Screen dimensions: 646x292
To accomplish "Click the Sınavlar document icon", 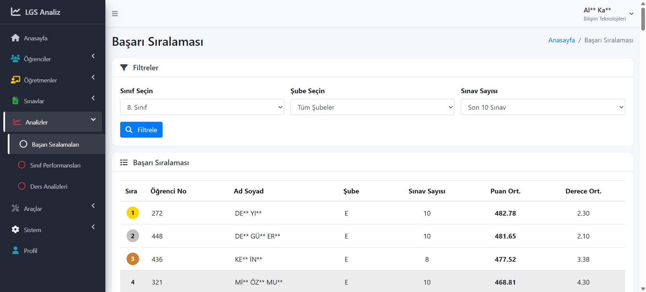I will [15, 101].
